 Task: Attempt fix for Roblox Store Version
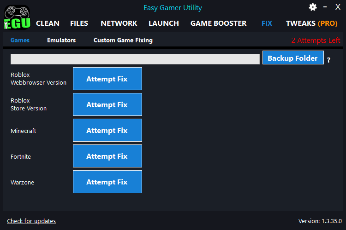click(x=107, y=104)
